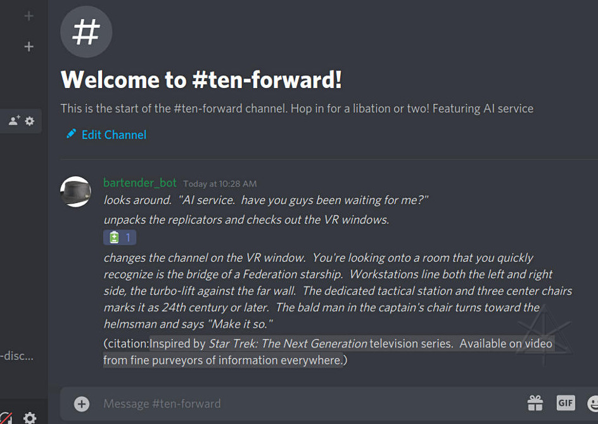Open the Nitro gift icon
The height and width of the screenshot is (424, 598).
coord(535,402)
